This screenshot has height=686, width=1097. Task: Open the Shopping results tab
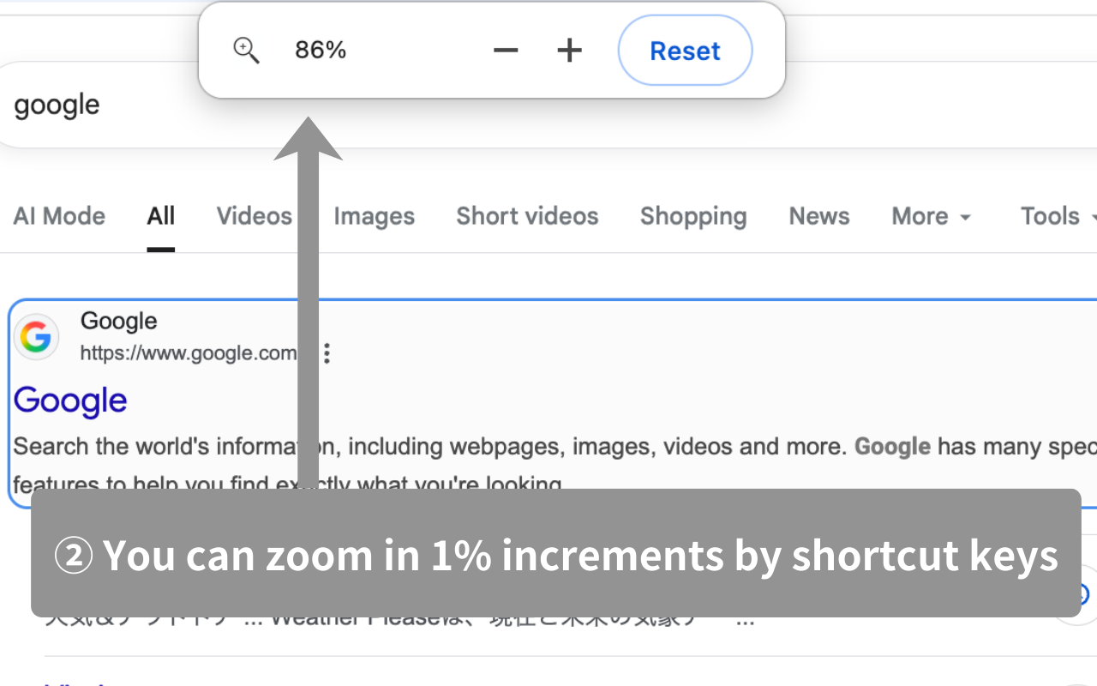pos(693,216)
